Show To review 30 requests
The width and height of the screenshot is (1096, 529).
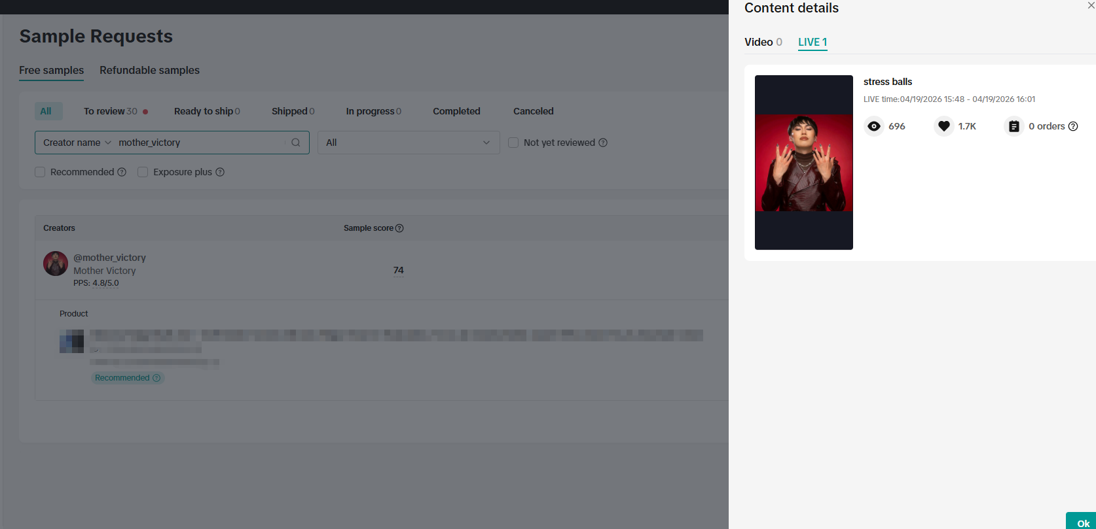tap(115, 111)
